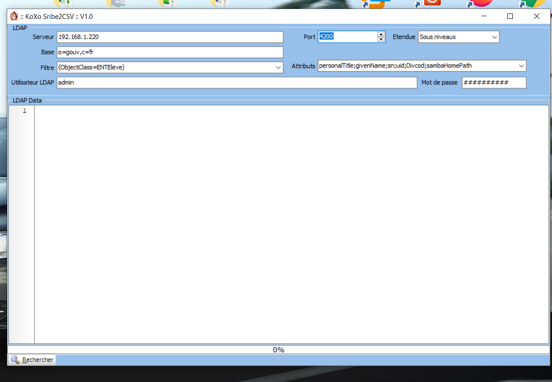The image size is (552, 382).
Task: Expand the Attributs dropdown arrow
Action: click(x=521, y=66)
